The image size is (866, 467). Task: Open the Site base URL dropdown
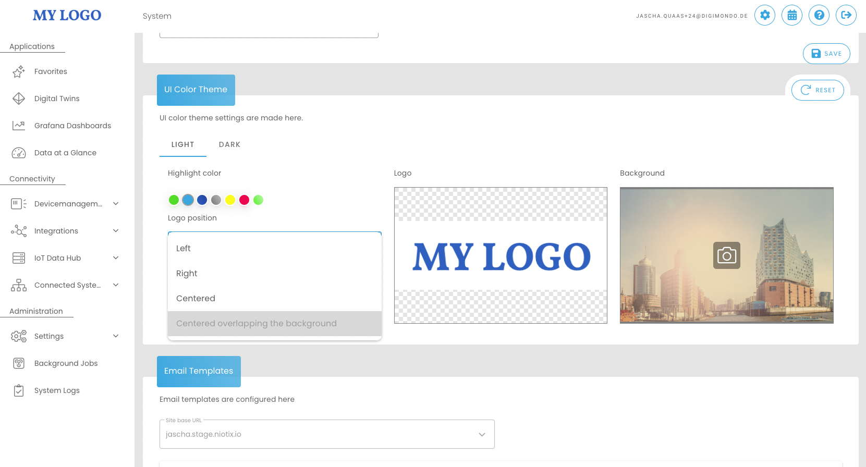click(326, 434)
